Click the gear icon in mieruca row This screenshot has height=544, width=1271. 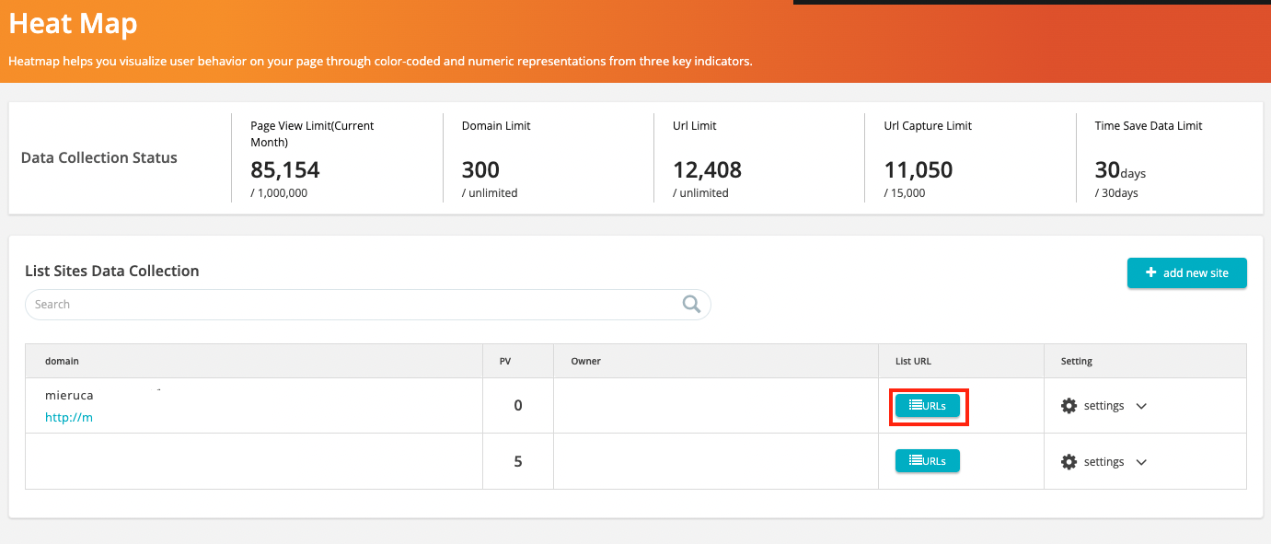[1069, 406]
